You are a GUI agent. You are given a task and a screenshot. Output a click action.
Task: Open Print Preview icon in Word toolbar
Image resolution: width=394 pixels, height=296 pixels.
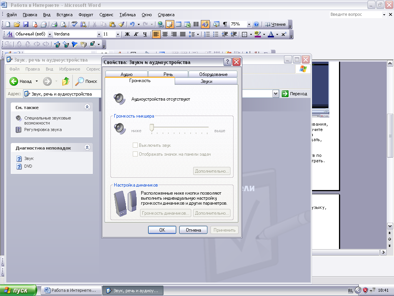[x=63, y=24]
